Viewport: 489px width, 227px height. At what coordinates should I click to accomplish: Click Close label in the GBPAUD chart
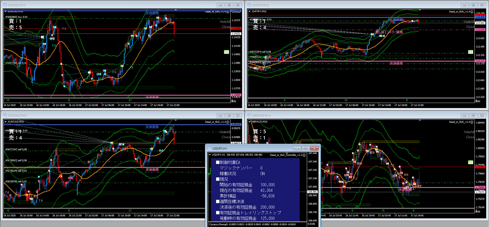click(470, 137)
